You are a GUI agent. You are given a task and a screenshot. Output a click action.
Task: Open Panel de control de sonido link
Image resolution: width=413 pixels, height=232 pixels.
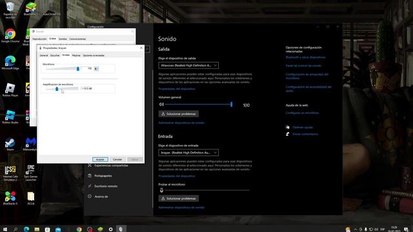point(303,66)
